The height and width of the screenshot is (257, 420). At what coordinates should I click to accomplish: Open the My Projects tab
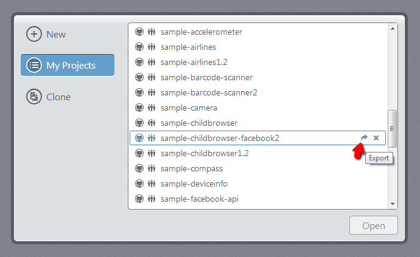pyautogui.click(x=68, y=65)
